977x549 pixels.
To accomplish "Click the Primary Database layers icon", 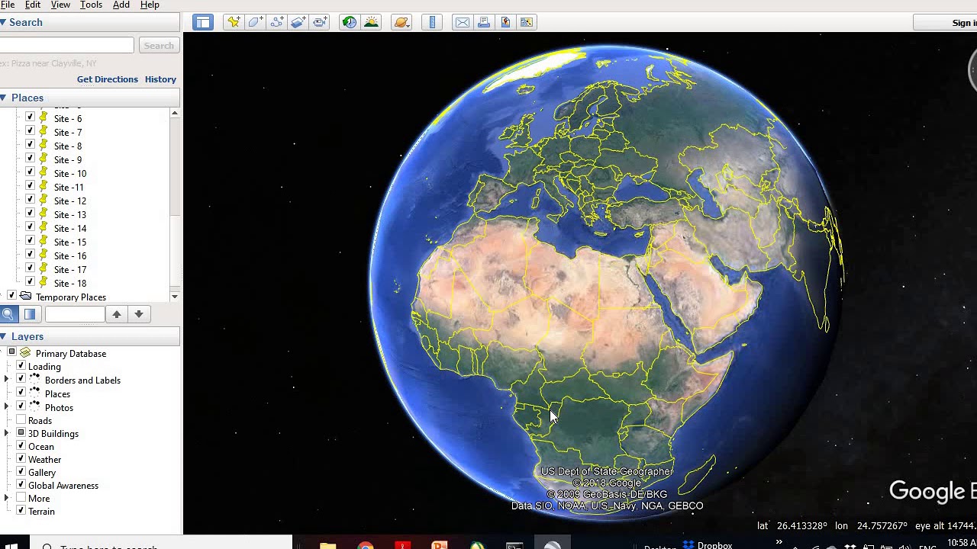I will (x=25, y=353).
